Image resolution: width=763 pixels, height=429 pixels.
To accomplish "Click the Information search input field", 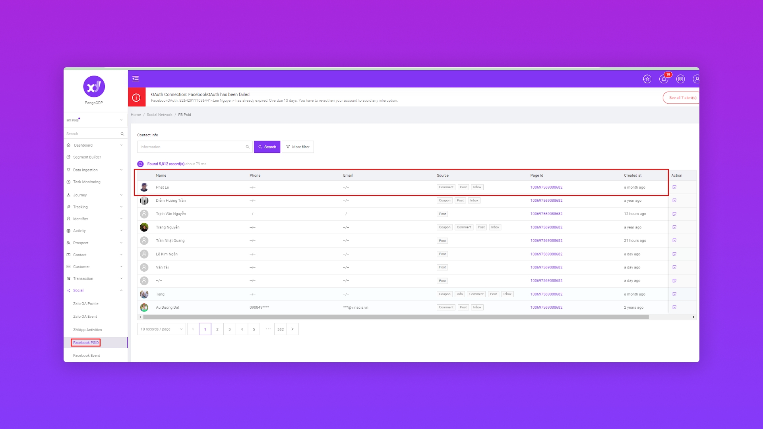I will click(x=192, y=147).
